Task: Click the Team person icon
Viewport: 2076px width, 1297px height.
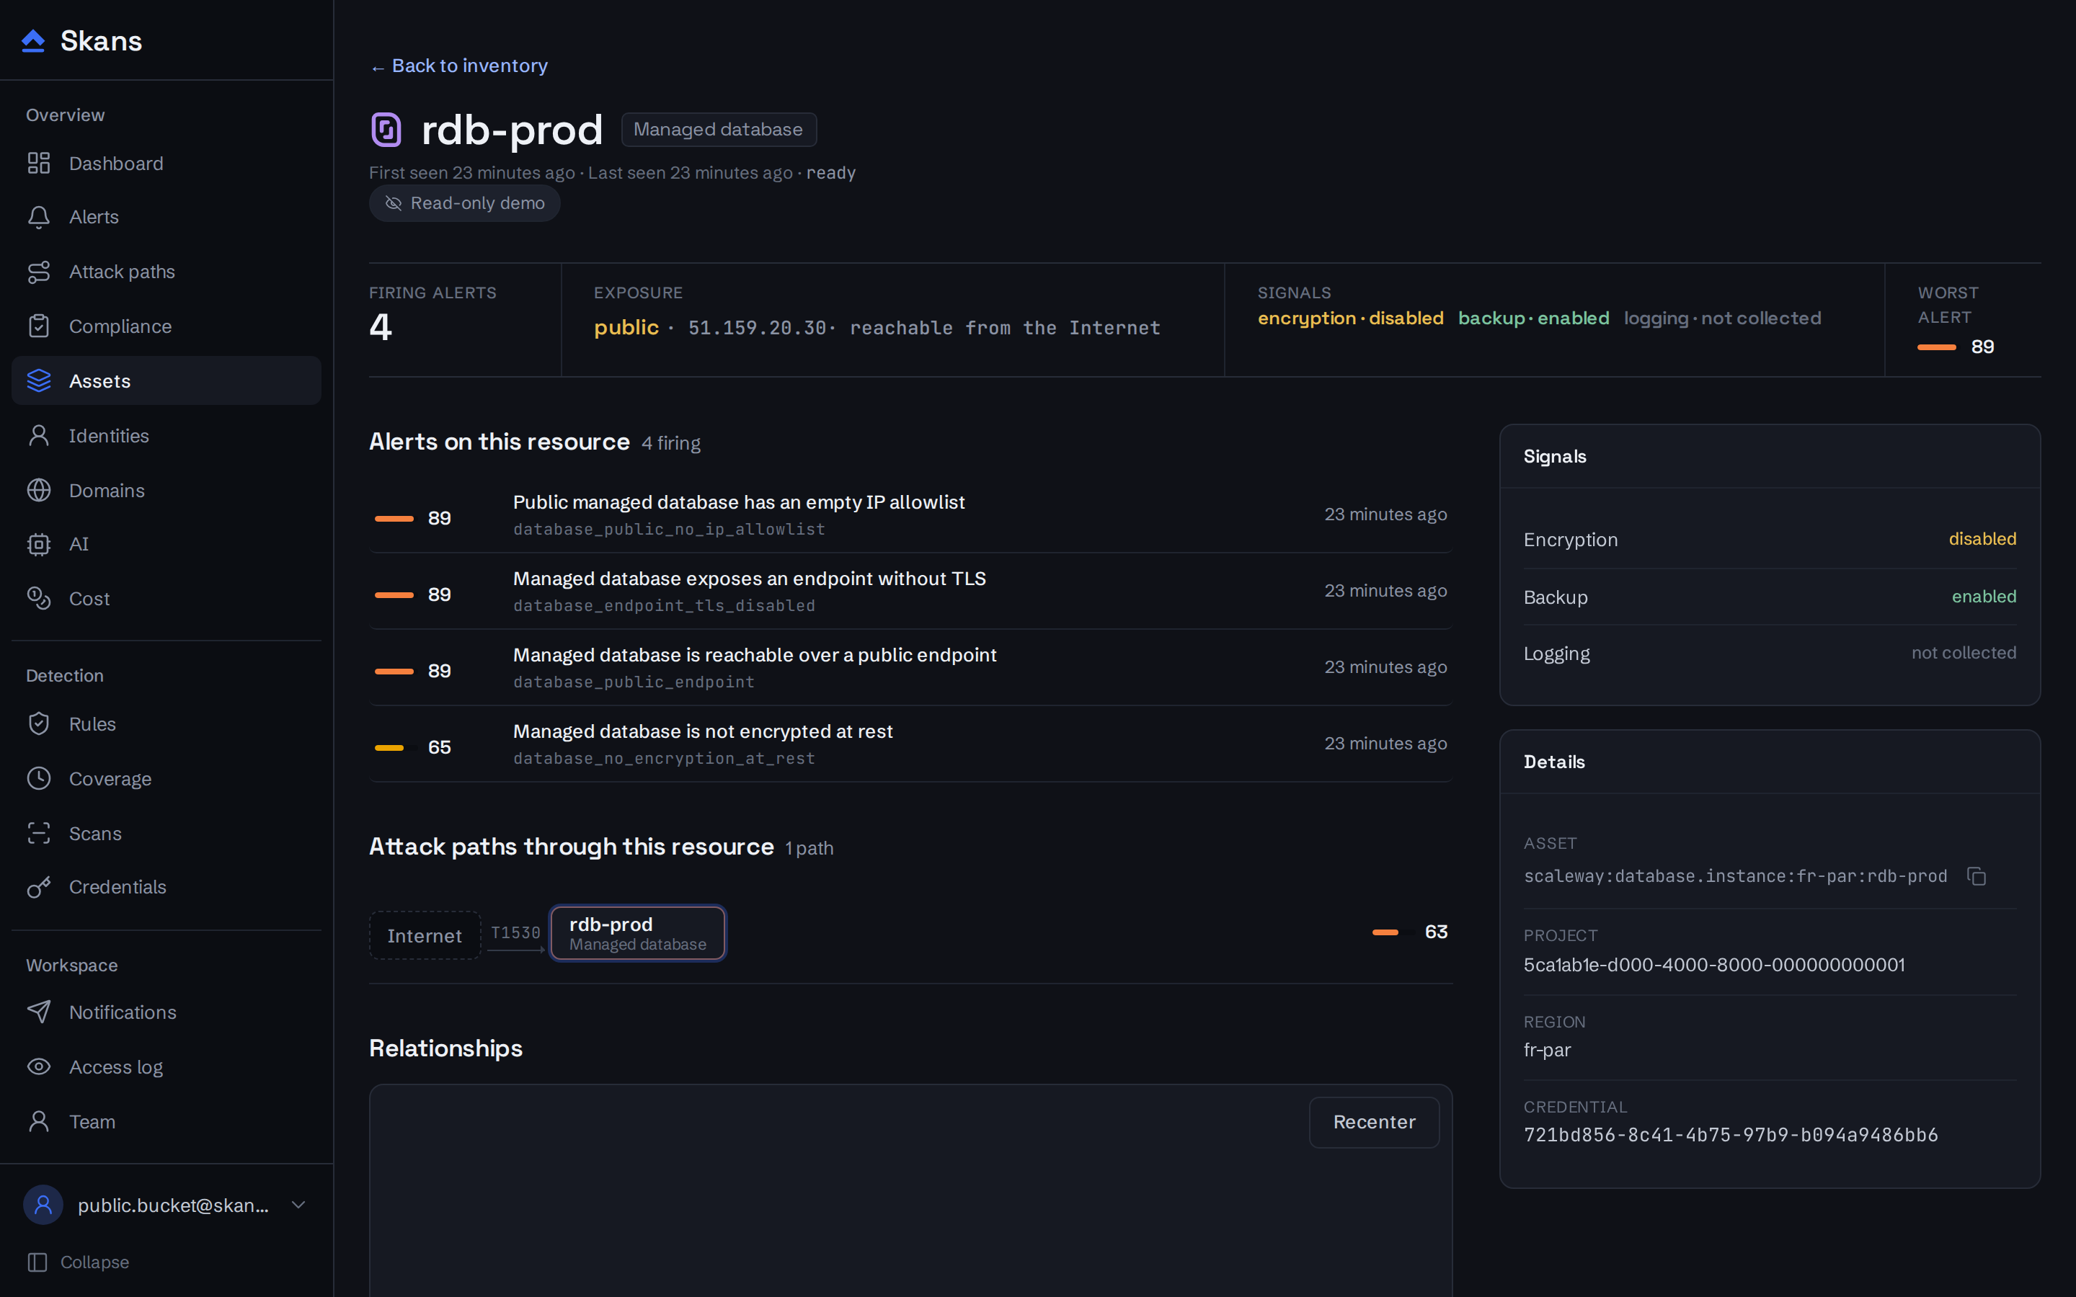Action: click(39, 1121)
